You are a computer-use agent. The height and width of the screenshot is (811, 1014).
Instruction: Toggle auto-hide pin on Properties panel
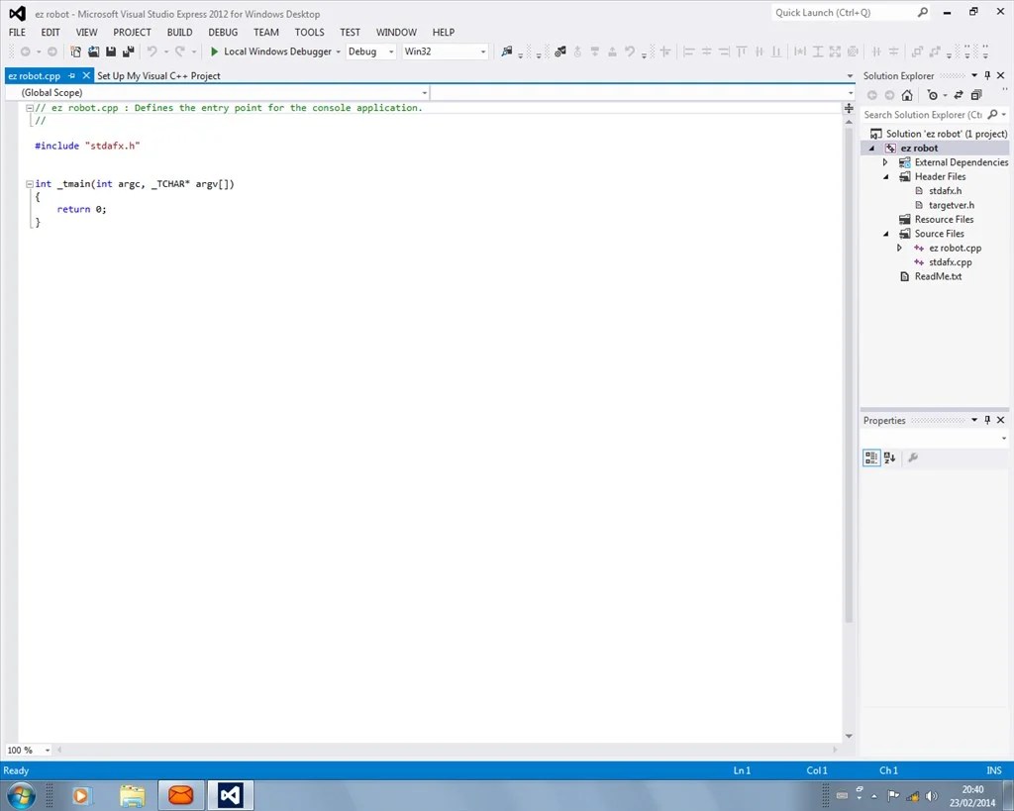[x=987, y=421]
